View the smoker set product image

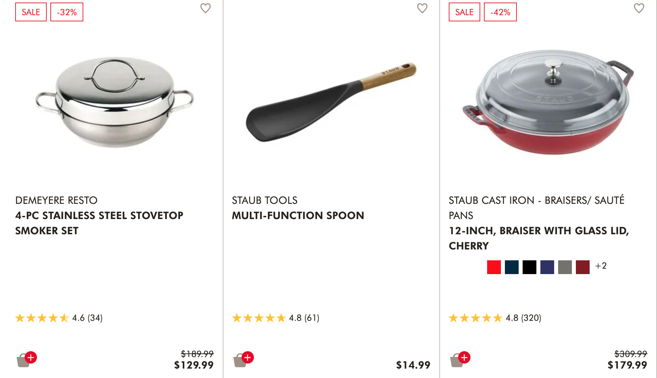(x=114, y=101)
